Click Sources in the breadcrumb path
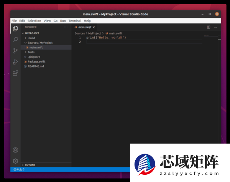230x182 pixels. click(80, 33)
